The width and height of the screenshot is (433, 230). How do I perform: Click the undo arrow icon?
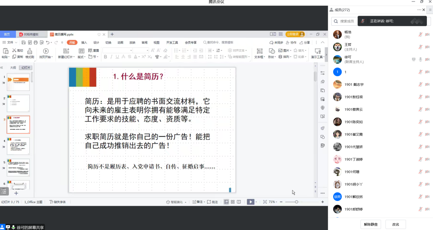(48, 43)
